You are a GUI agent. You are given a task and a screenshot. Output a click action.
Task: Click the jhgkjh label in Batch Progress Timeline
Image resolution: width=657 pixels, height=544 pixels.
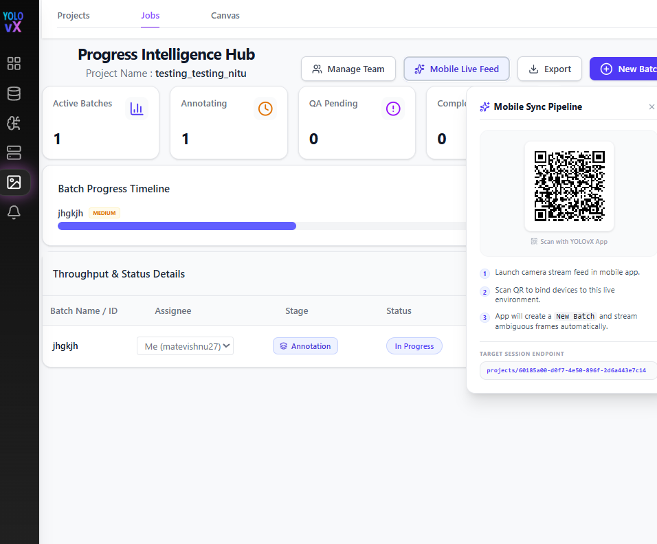(70, 213)
